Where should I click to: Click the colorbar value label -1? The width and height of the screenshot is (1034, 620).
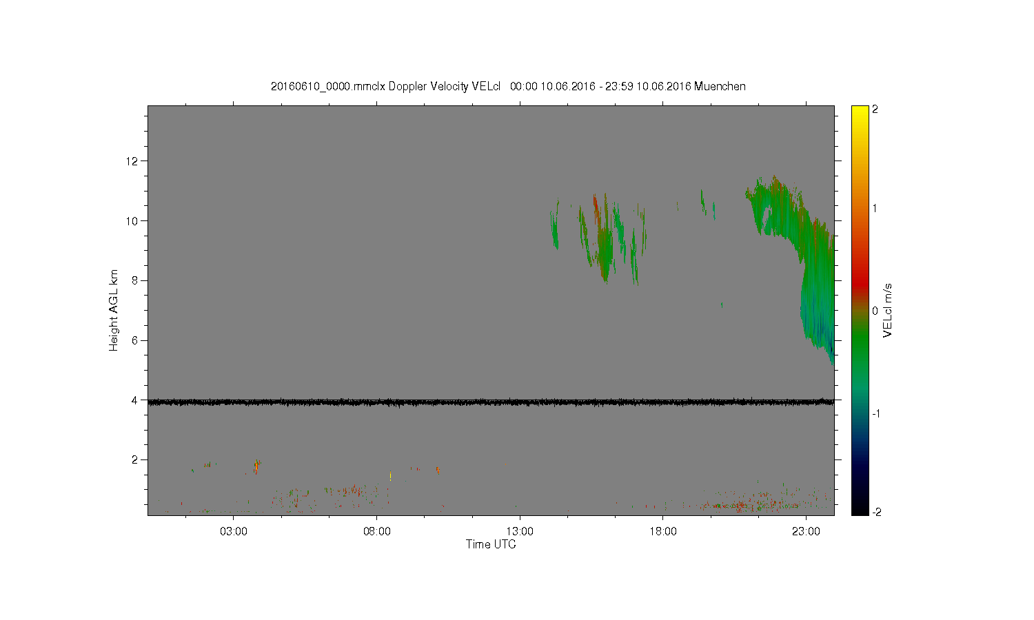876,413
